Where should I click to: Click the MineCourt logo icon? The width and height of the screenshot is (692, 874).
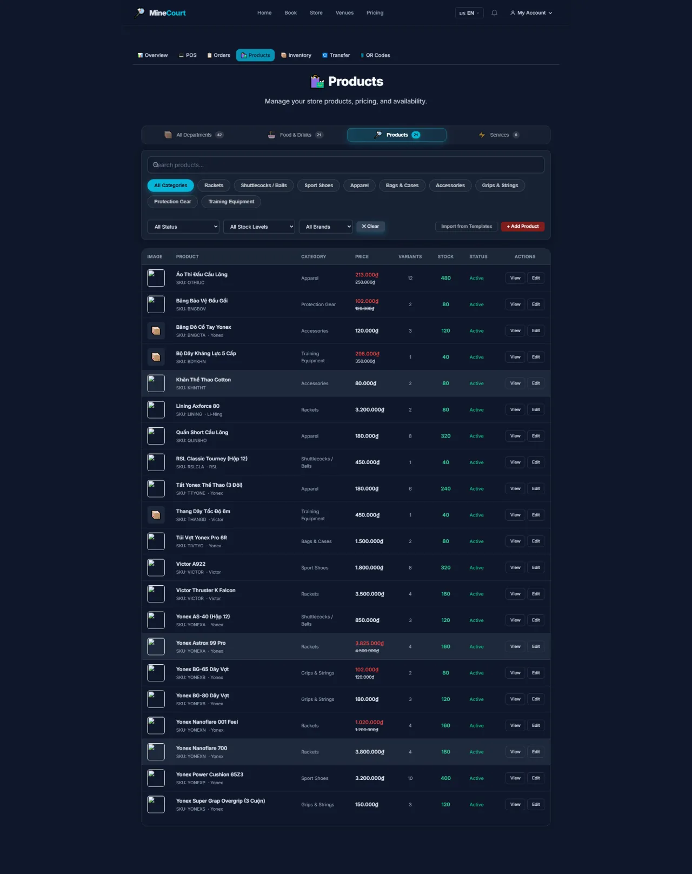(x=139, y=12)
